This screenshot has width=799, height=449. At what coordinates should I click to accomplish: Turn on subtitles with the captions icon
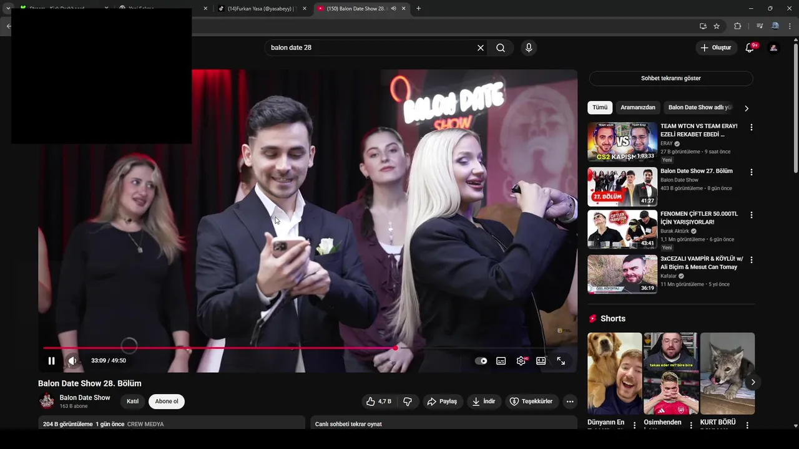pos(501,360)
